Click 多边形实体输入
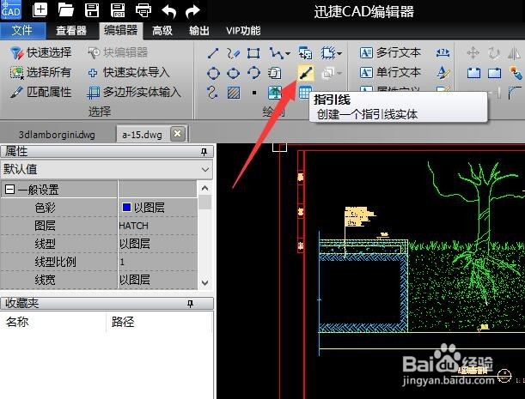This screenshot has width=525, height=399. click(x=134, y=92)
